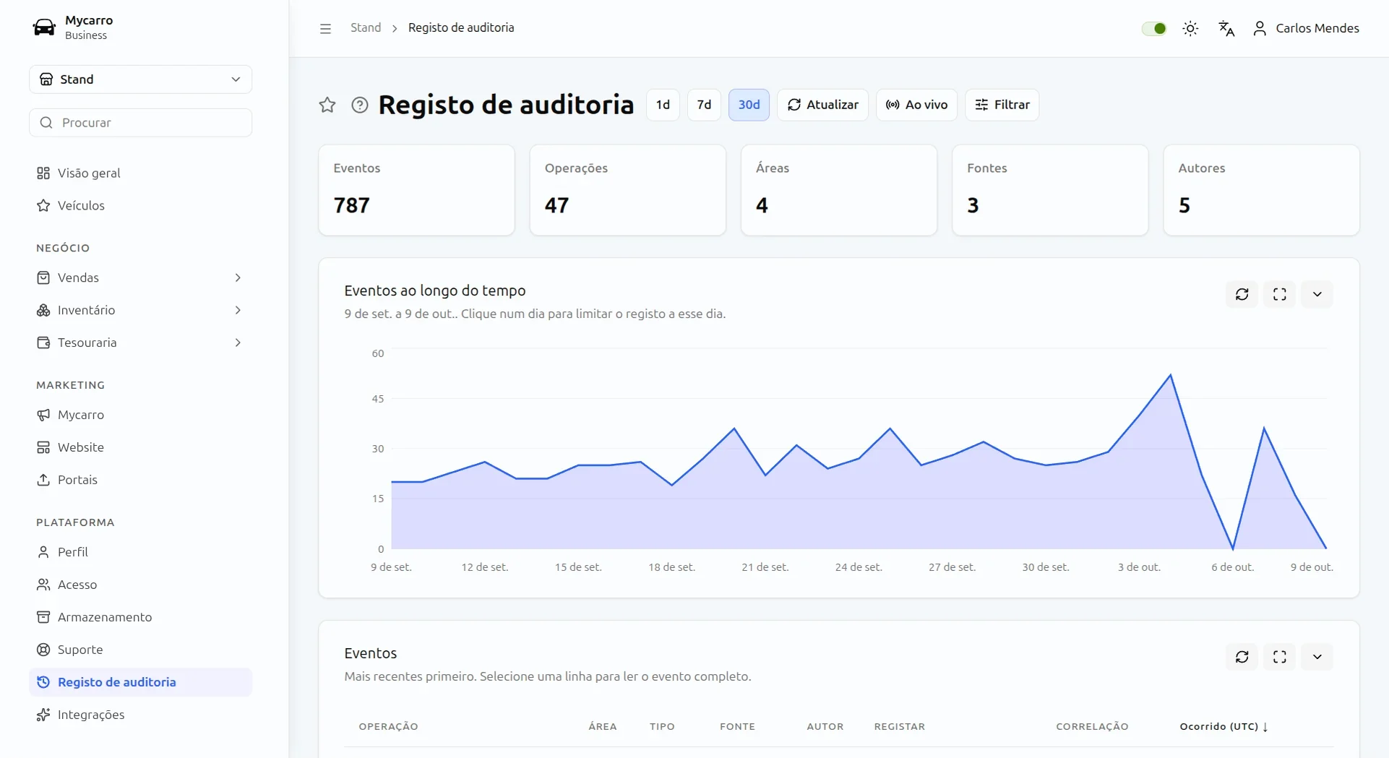This screenshot has width=1389, height=758.
Task: Click the Atualizar button
Action: (x=822, y=105)
